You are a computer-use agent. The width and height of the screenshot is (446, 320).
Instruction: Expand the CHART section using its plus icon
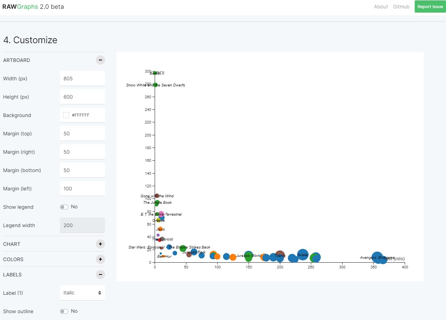point(100,244)
